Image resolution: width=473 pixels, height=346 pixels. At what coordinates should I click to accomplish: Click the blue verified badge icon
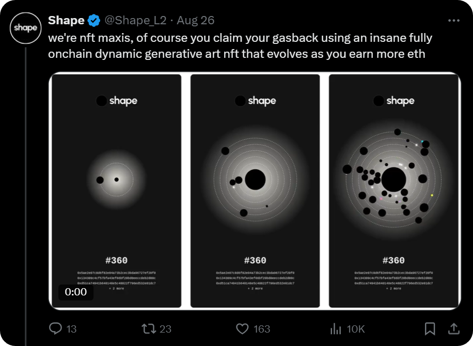[94, 21]
